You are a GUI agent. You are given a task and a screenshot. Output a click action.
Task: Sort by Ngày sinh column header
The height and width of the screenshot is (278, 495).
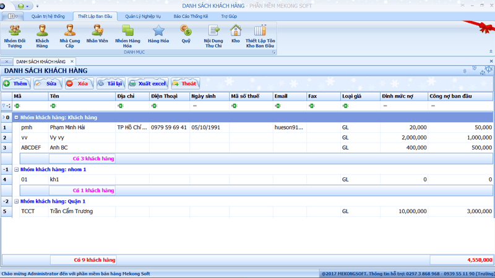[x=209, y=96]
